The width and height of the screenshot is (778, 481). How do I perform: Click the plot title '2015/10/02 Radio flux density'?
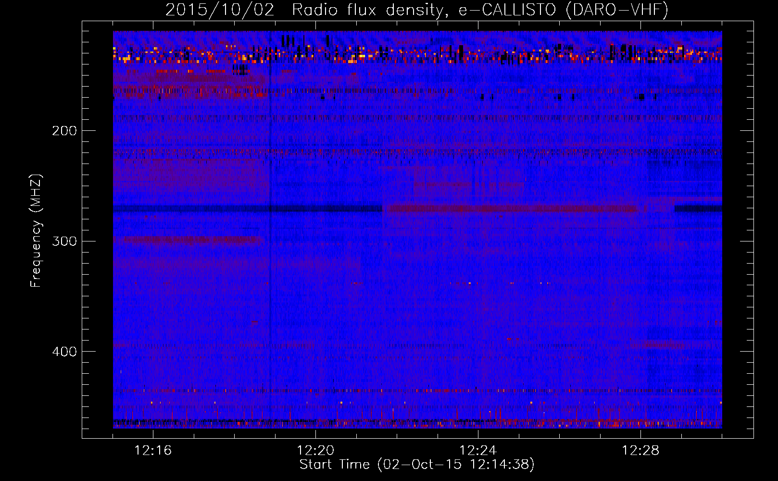(417, 10)
